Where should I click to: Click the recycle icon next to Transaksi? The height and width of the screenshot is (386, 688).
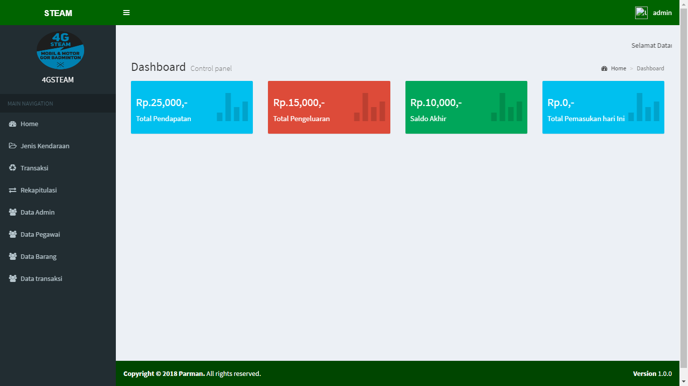coord(13,168)
